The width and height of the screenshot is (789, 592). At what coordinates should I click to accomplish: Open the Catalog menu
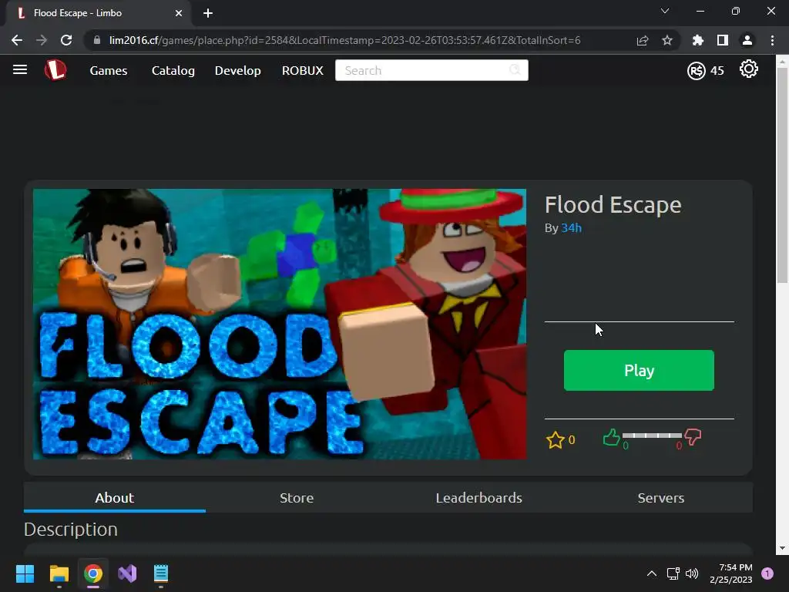tap(173, 70)
